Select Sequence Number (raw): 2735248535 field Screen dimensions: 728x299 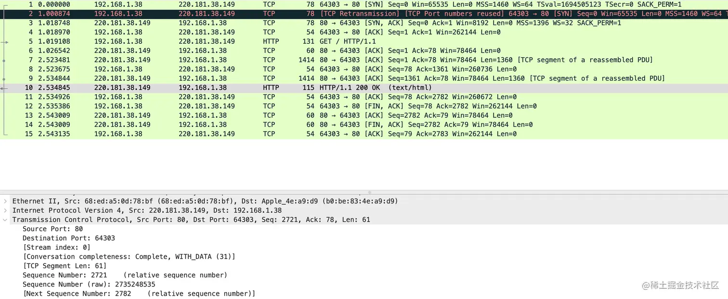point(89,284)
